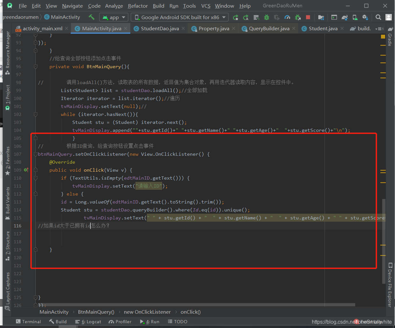Viewport: 395px width, 328px height.
Task: Click the greendaorumen navigation bar item
Action: tap(20, 17)
